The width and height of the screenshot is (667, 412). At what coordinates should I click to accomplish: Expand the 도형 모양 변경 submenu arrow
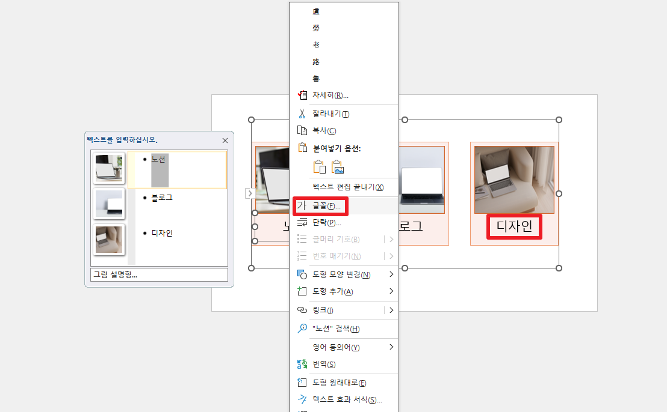tap(390, 274)
